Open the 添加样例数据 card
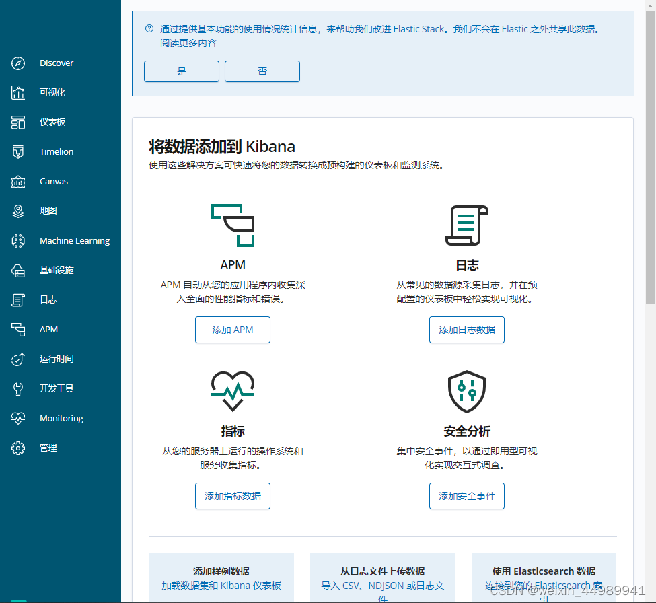Screen dimensions: 656x603 (x=221, y=577)
